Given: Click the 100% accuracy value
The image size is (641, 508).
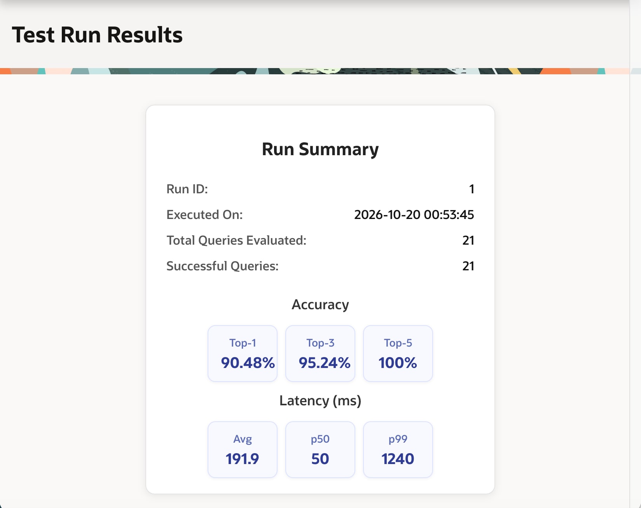Looking at the screenshot, I should (x=398, y=363).
